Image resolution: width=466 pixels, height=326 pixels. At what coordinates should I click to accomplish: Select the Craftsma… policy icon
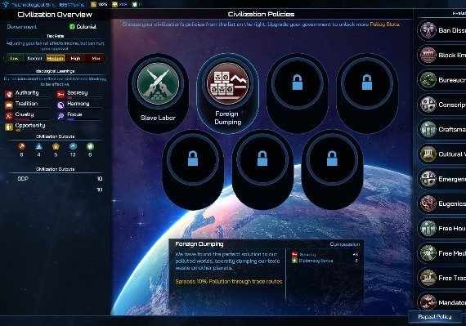click(428, 129)
